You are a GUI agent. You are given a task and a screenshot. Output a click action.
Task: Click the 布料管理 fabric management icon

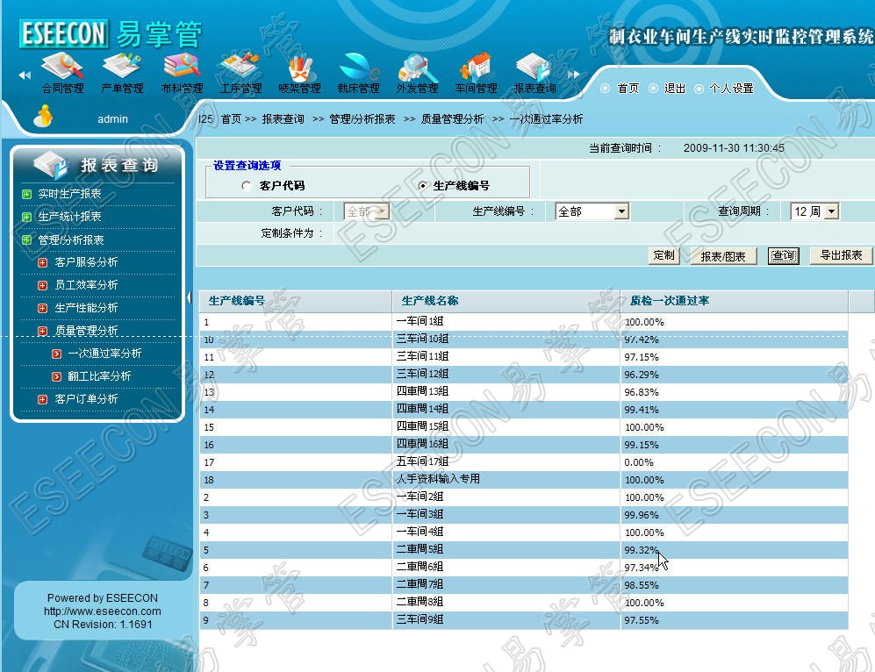182,68
